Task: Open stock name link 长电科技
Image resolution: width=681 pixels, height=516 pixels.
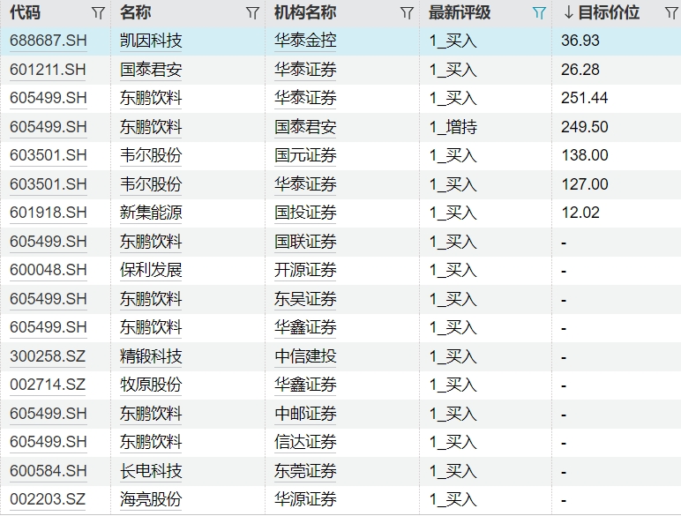Action: click(x=151, y=471)
